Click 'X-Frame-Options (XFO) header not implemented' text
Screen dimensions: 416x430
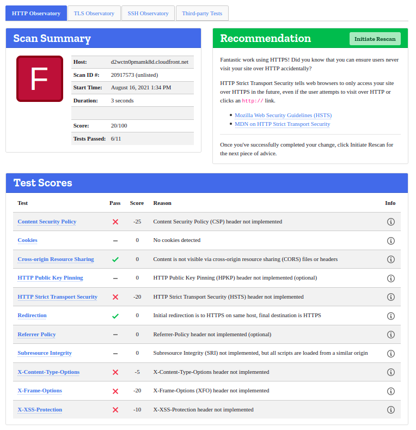(211, 391)
